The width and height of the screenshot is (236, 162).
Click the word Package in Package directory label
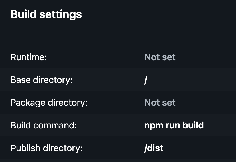click(28, 103)
